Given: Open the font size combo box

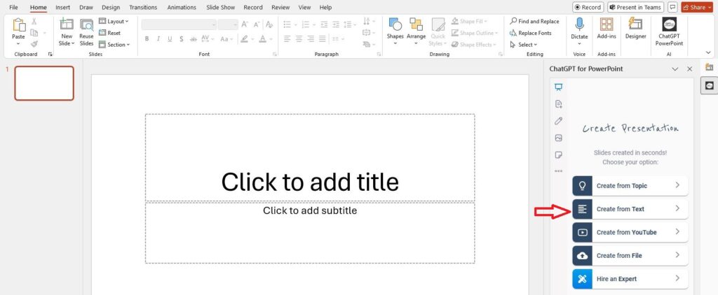Looking at the screenshot, I should point(228,24).
